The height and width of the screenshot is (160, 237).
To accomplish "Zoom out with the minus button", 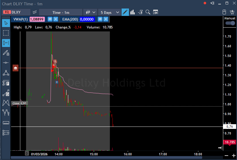I will [x=226, y=156].
